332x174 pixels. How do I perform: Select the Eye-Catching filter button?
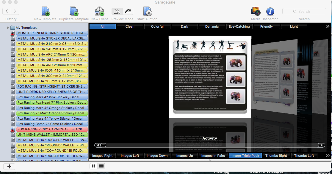click(x=239, y=26)
